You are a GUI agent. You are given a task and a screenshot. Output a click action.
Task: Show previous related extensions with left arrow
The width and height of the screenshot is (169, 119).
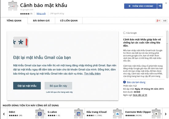pos(4,114)
